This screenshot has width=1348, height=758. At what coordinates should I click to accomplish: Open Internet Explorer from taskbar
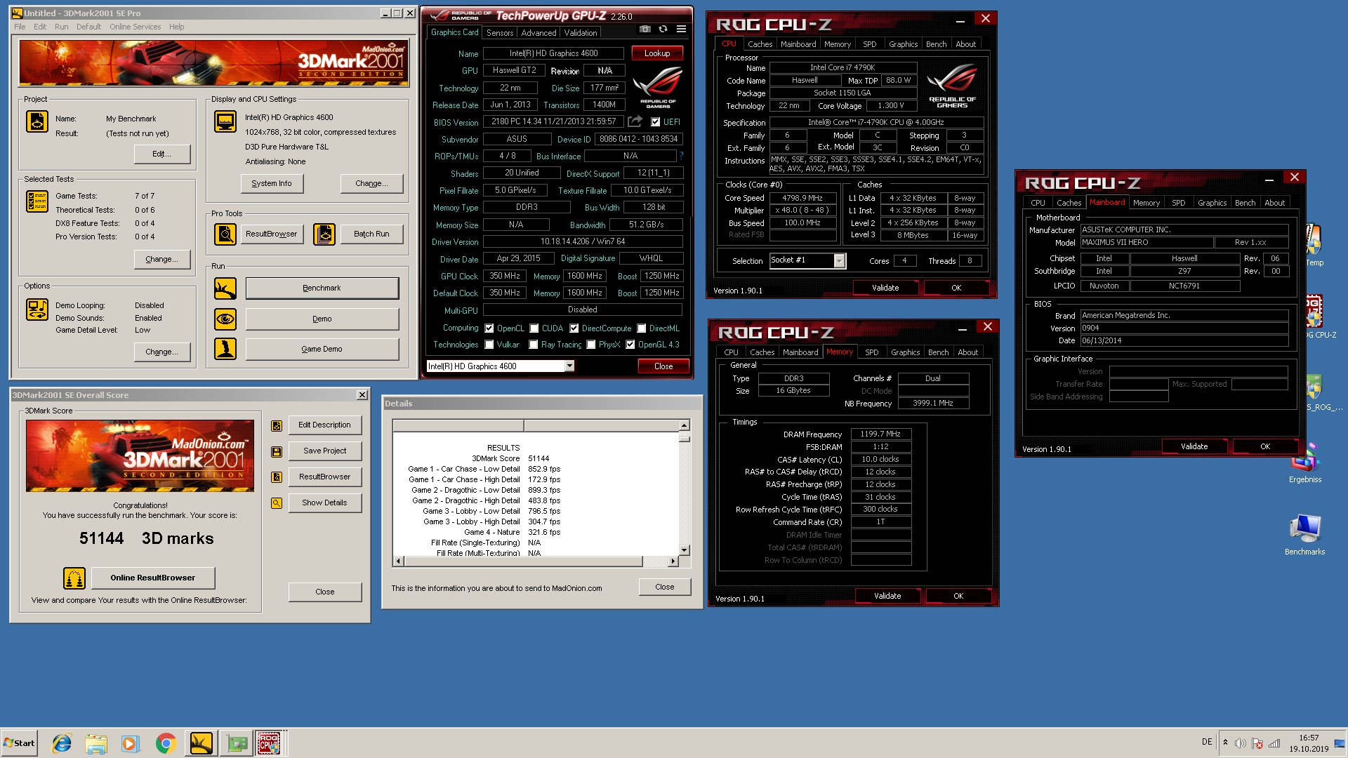62,743
